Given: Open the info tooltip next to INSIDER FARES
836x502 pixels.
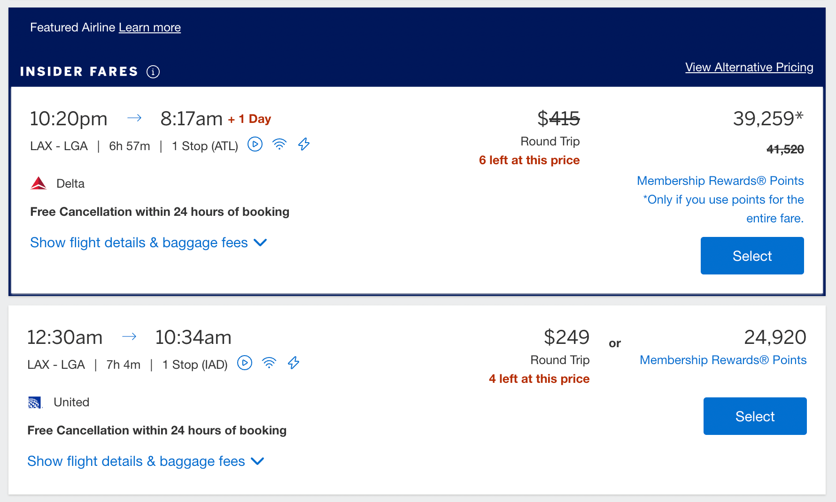Looking at the screenshot, I should point(153,71).
